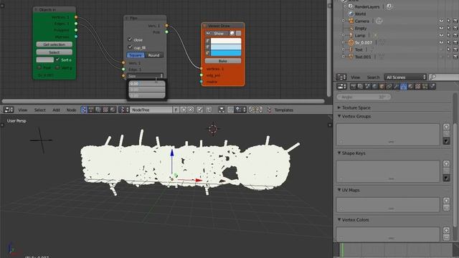Click the X icon to unlink NodeTree
Viewport: 459px width, 258px height.
[191, 110]
